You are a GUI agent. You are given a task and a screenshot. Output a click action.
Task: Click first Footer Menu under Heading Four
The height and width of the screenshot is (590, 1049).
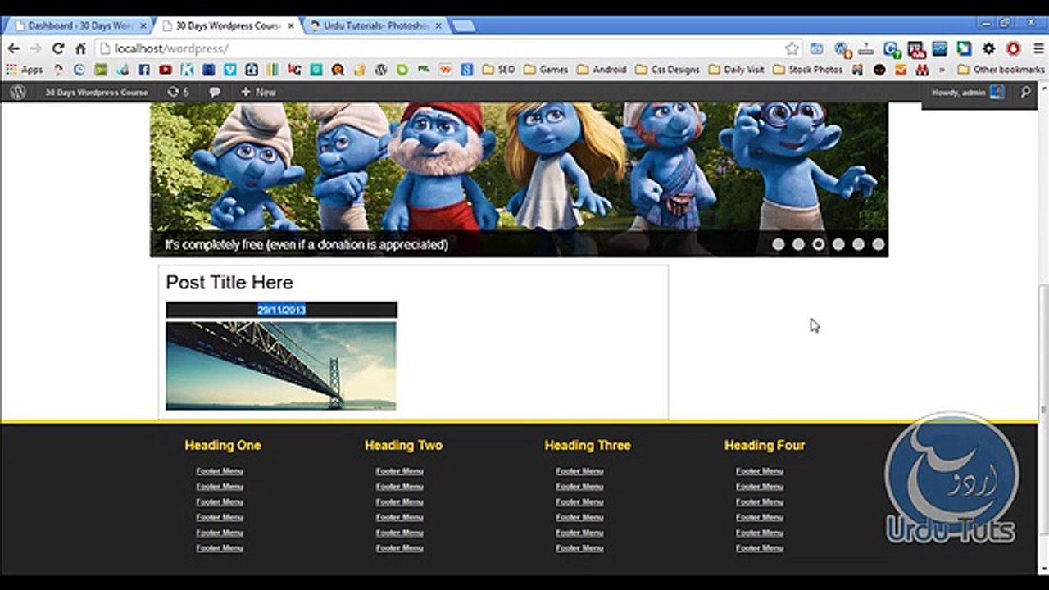pos(760,471)
